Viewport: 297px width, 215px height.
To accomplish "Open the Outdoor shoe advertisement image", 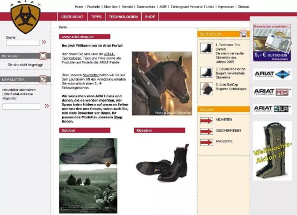I will (x=88, y=176).
